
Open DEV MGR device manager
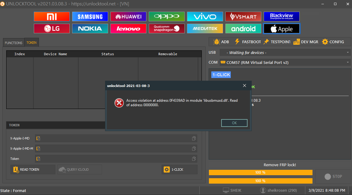pos(306,42)
